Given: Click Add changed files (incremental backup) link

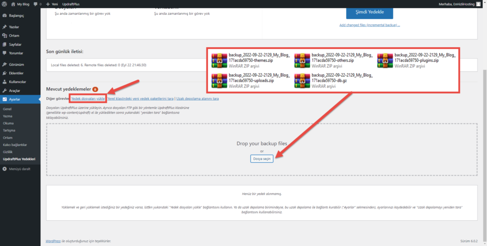Looking at the screenshot, I should click(x=370, y=25).
